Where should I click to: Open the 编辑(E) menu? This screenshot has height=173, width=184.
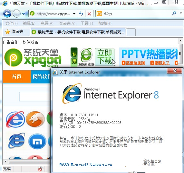point(29,23)
